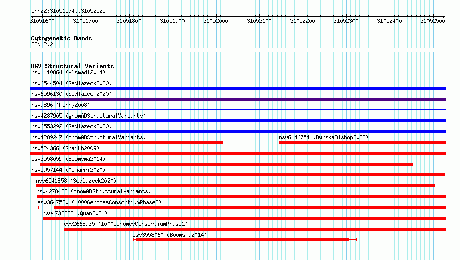Select the 22q12.2 cytogenetic band label
Image resolution: width=460 pixels, height=260 pixels.
tap(42, 44)
